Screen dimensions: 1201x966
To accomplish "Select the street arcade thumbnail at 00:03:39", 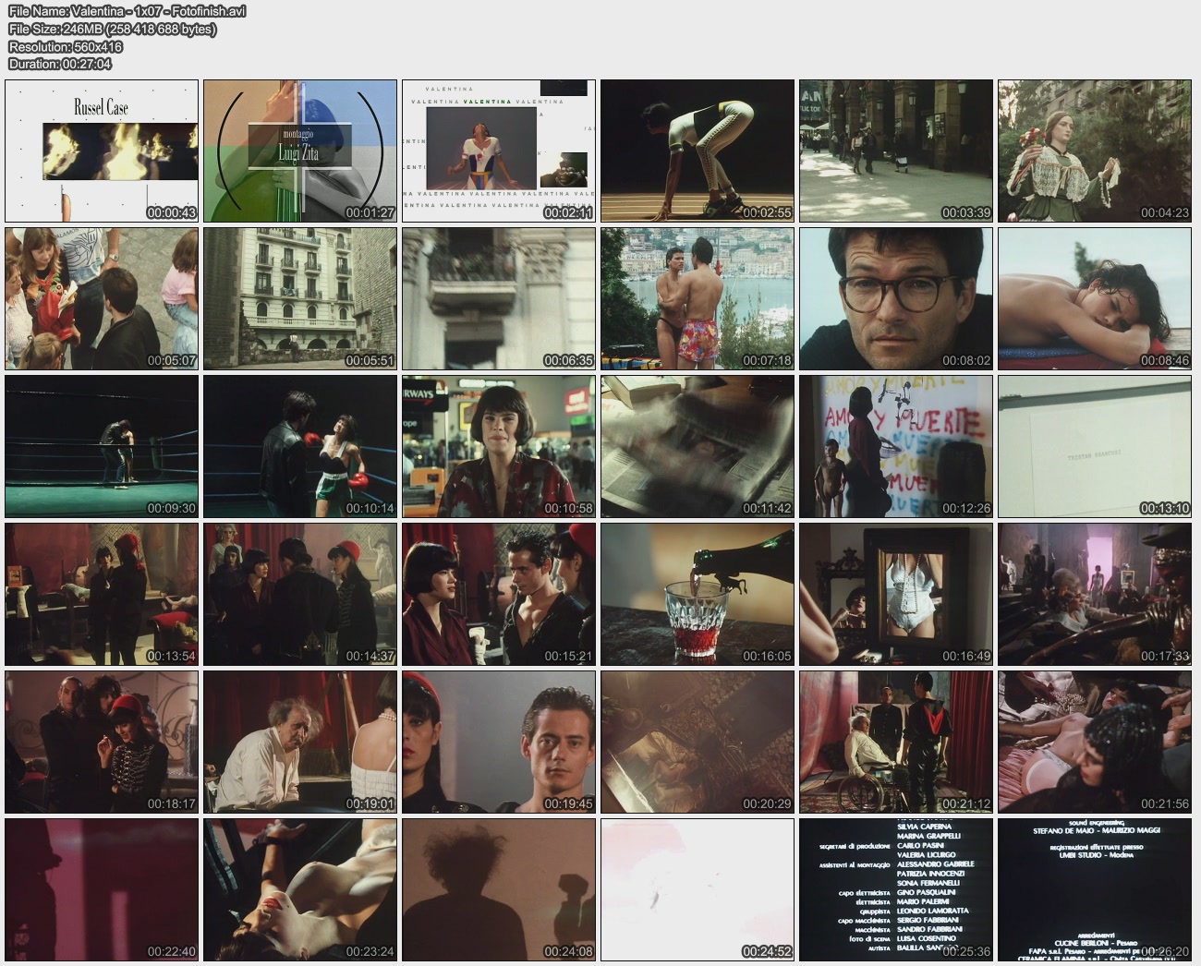I will point(896,151).
